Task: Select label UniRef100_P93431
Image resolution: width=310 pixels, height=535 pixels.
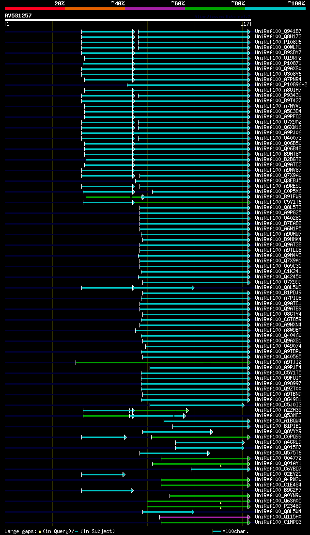Action: (279, 95)
